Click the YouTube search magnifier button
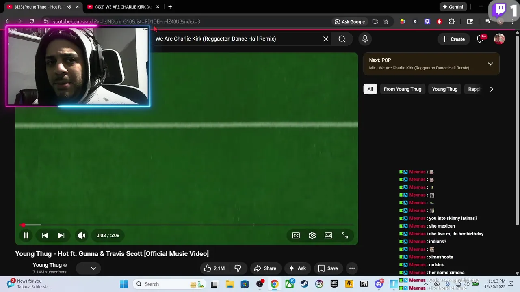 click(342, 39)
